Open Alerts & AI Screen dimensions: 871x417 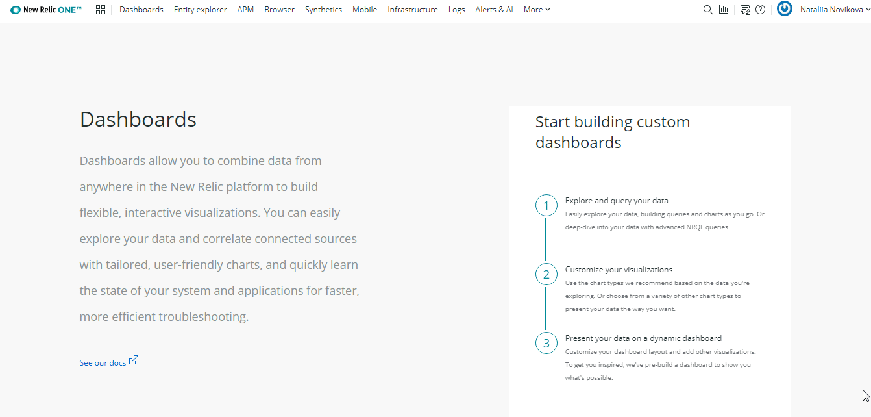point(494,10)
